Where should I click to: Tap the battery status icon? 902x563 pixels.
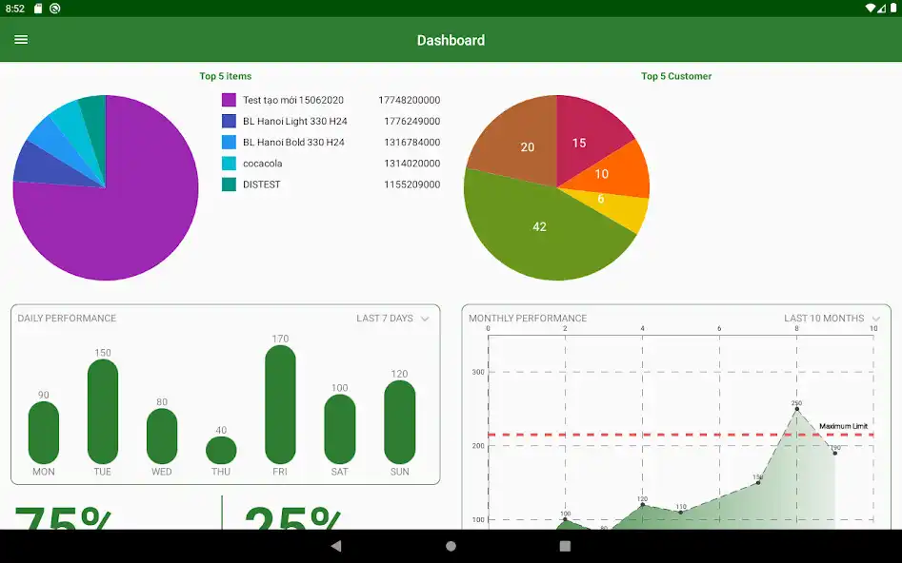(893, 8)
